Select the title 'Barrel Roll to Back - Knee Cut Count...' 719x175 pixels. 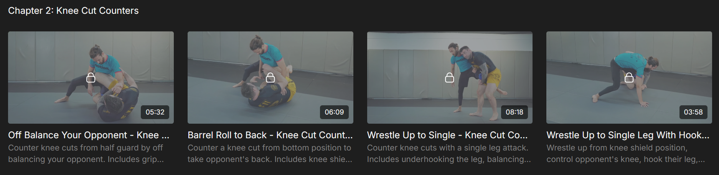pyautogui.click(x=270, y=135)
